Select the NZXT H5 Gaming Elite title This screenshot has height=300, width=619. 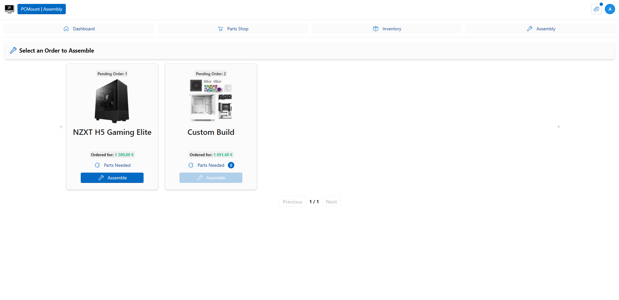[x=112, y=132]
